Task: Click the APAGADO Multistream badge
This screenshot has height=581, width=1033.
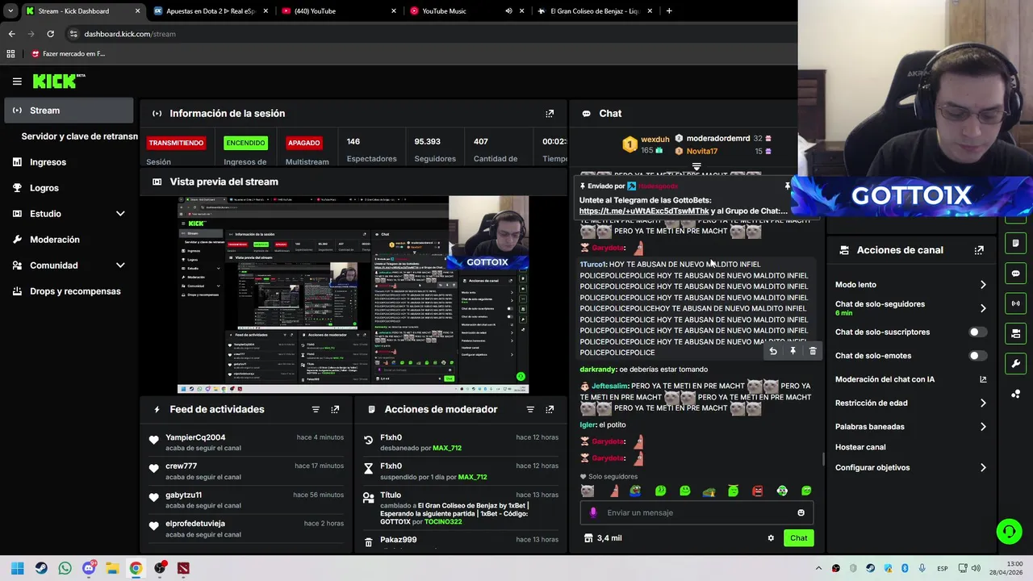Action: click(x=304, y=143)
